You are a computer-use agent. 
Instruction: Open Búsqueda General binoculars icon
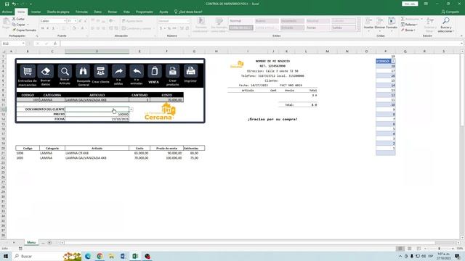coord(83,71)
